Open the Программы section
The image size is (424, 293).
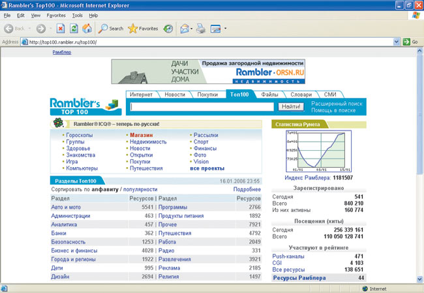[173, 207]
